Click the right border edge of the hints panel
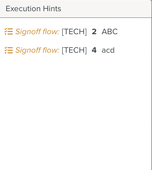This screenshot has width=152, height=170. 152,85
